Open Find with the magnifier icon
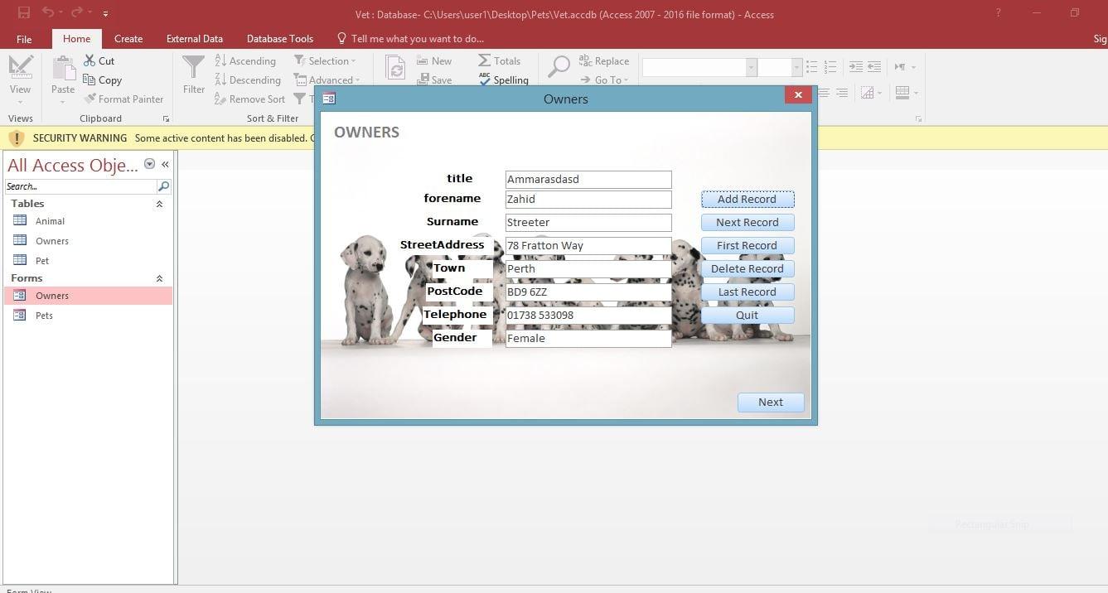 pos(559,66)
